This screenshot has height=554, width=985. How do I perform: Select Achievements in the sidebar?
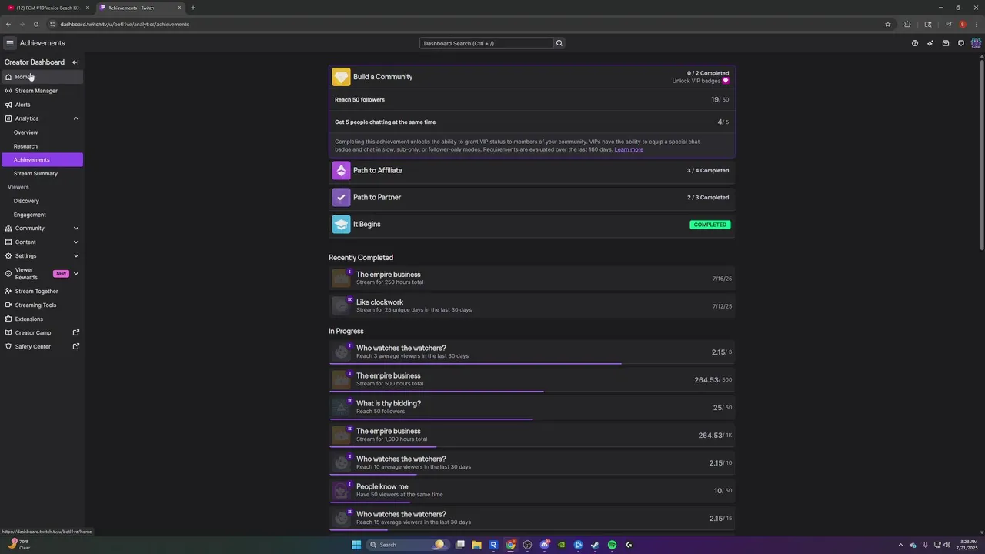(x=42, y=159)
